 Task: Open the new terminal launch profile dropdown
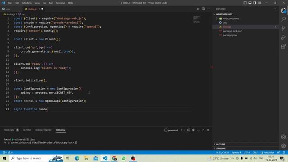184,130
